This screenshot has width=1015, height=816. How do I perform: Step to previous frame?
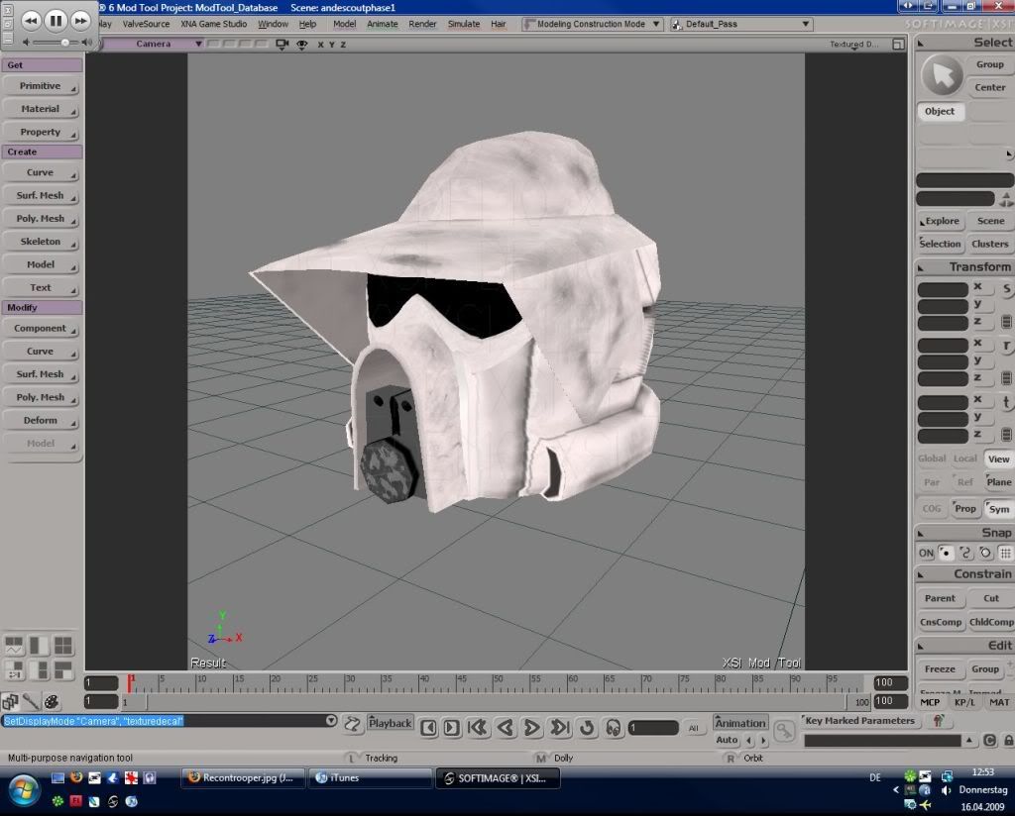[428, 728]
